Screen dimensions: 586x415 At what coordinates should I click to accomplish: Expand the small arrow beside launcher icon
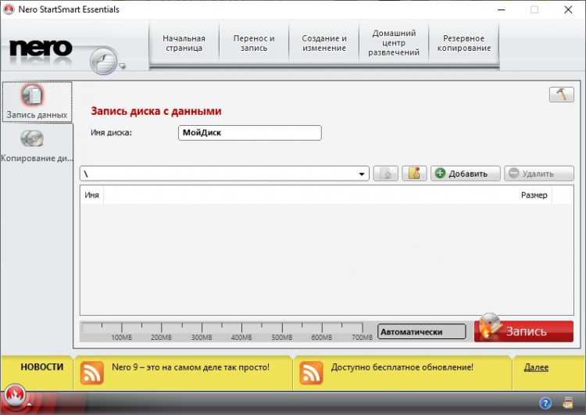point(122,66)
